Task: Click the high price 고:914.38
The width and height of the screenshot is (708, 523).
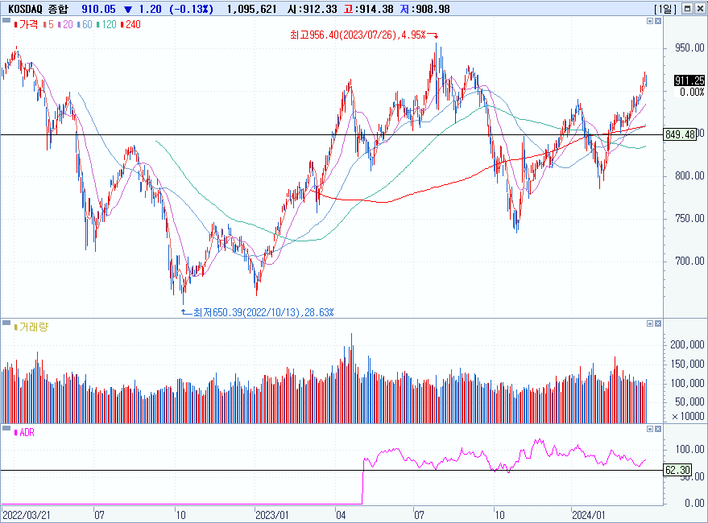Action: 368,9
